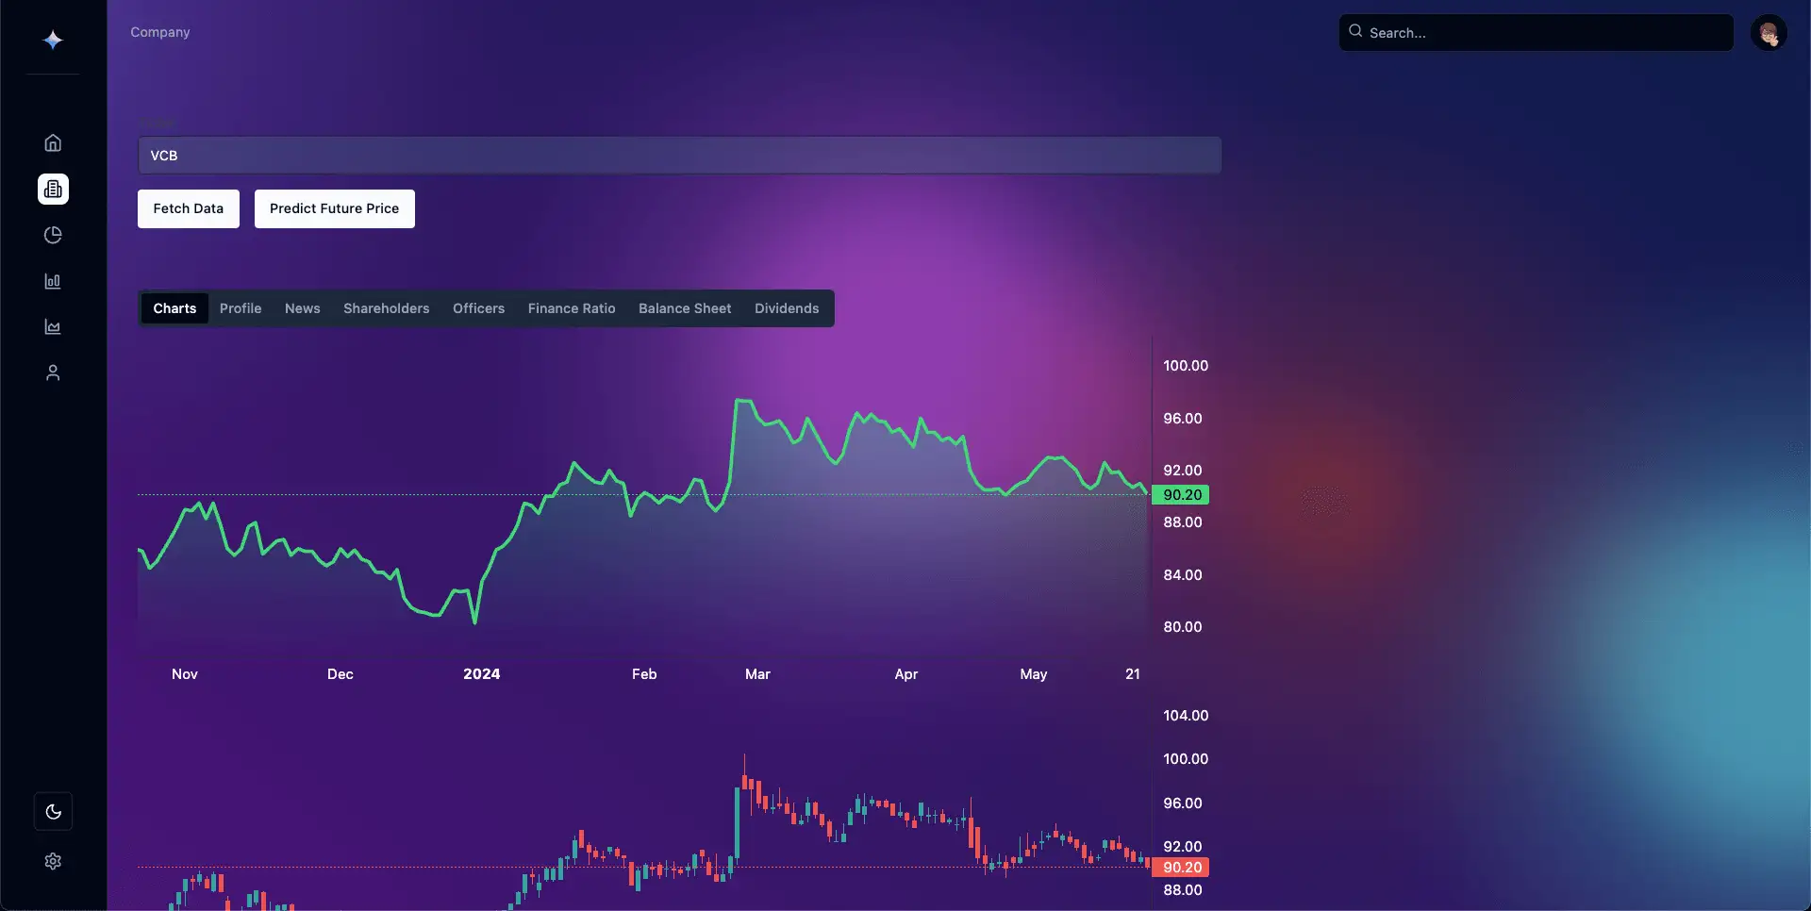Image resolution: width=1811 pixels, height=911 pixels.
Task: Click the search magnifier icon
Action: click(1354, 32)
